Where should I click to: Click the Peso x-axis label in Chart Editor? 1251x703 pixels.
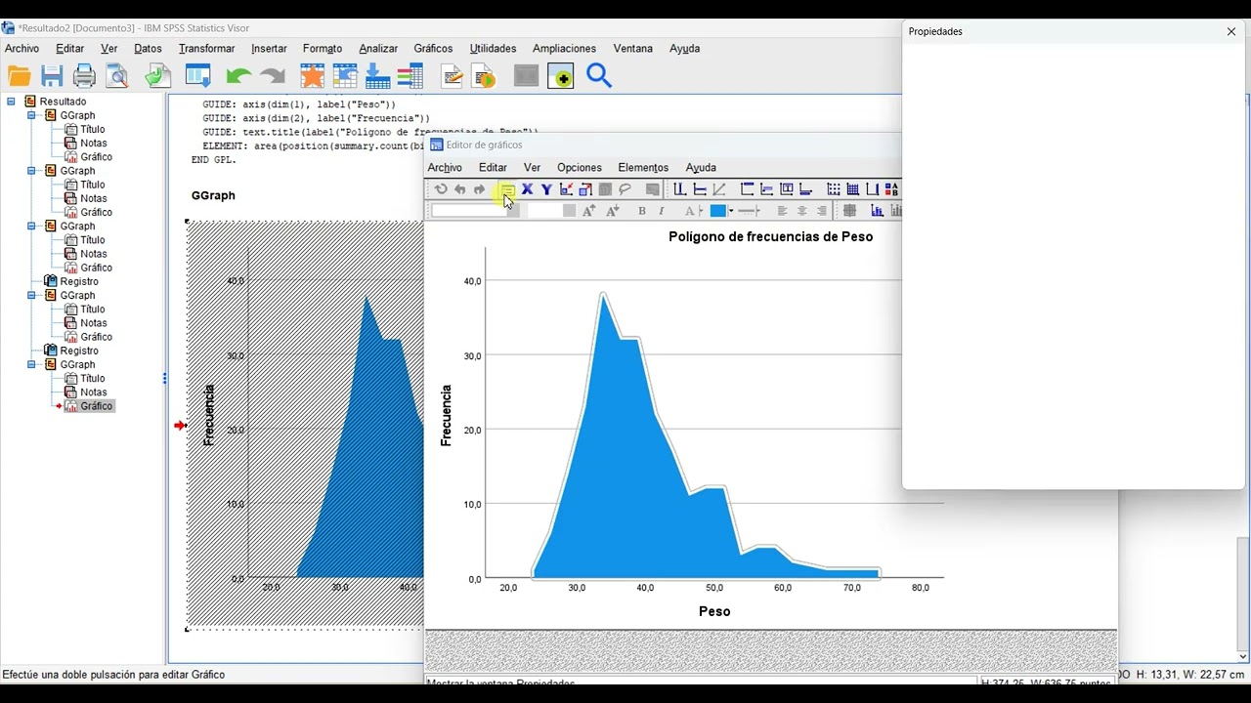click(714, 611)
